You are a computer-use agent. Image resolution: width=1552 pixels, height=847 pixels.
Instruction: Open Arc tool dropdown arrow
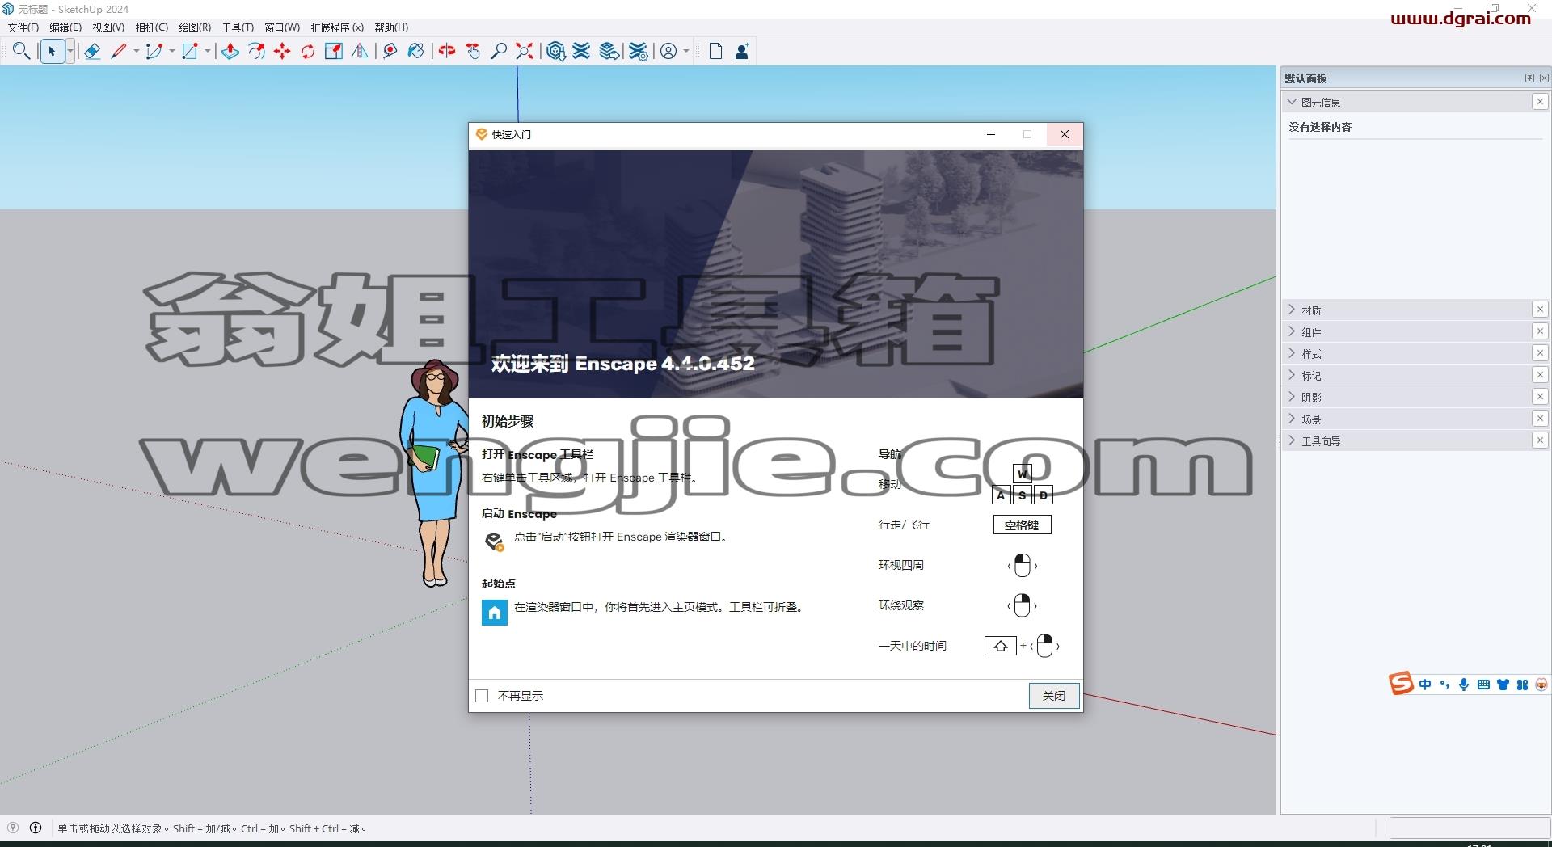(x=171, y=52)
